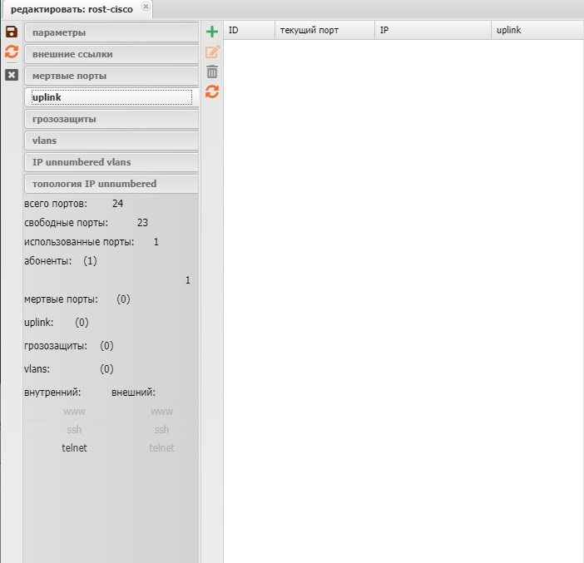Click the black X cancel icon in sidebar
The width and height of the screenshot is (584, 563).
point(12,75)
